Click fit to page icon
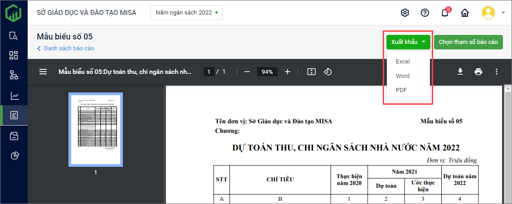512x204 pixels. 311,72
